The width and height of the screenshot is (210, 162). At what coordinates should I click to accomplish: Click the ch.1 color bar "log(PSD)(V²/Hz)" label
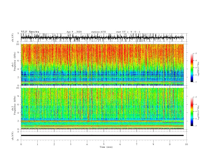pyautogui.click(x=199, y=69)
